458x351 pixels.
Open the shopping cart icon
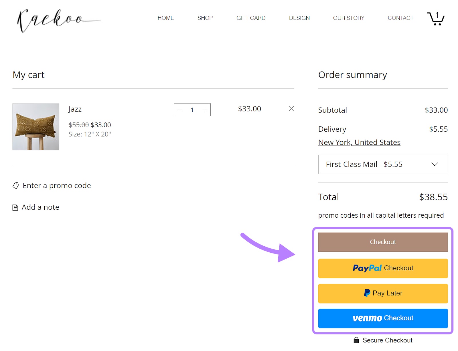(x=435, y=18)
